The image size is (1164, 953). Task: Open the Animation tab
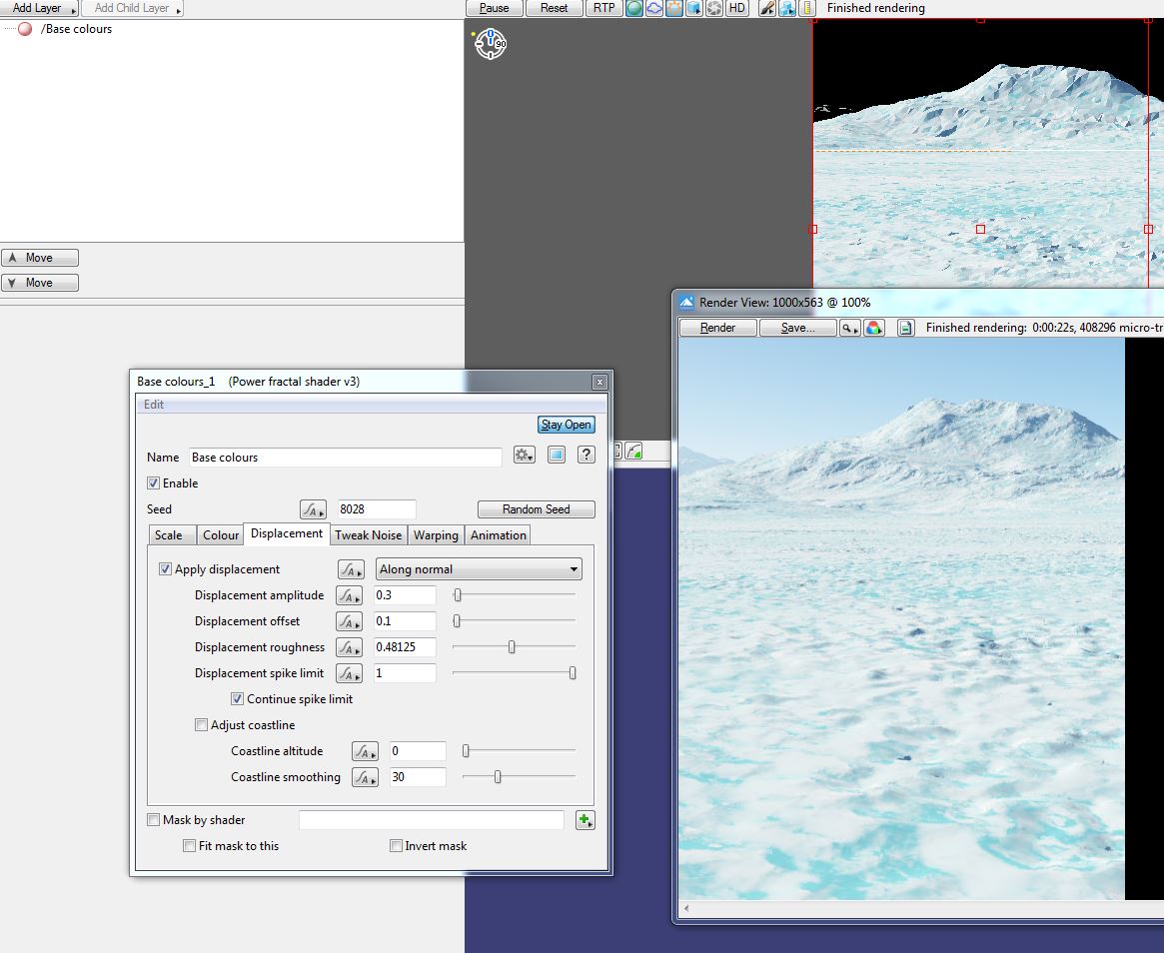pos(499,535)
